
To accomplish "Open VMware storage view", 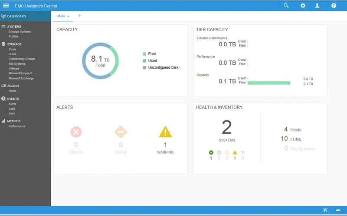I will (14, 69).
